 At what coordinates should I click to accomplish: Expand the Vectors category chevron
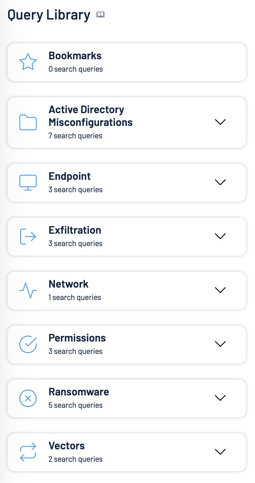click(220, 452)
